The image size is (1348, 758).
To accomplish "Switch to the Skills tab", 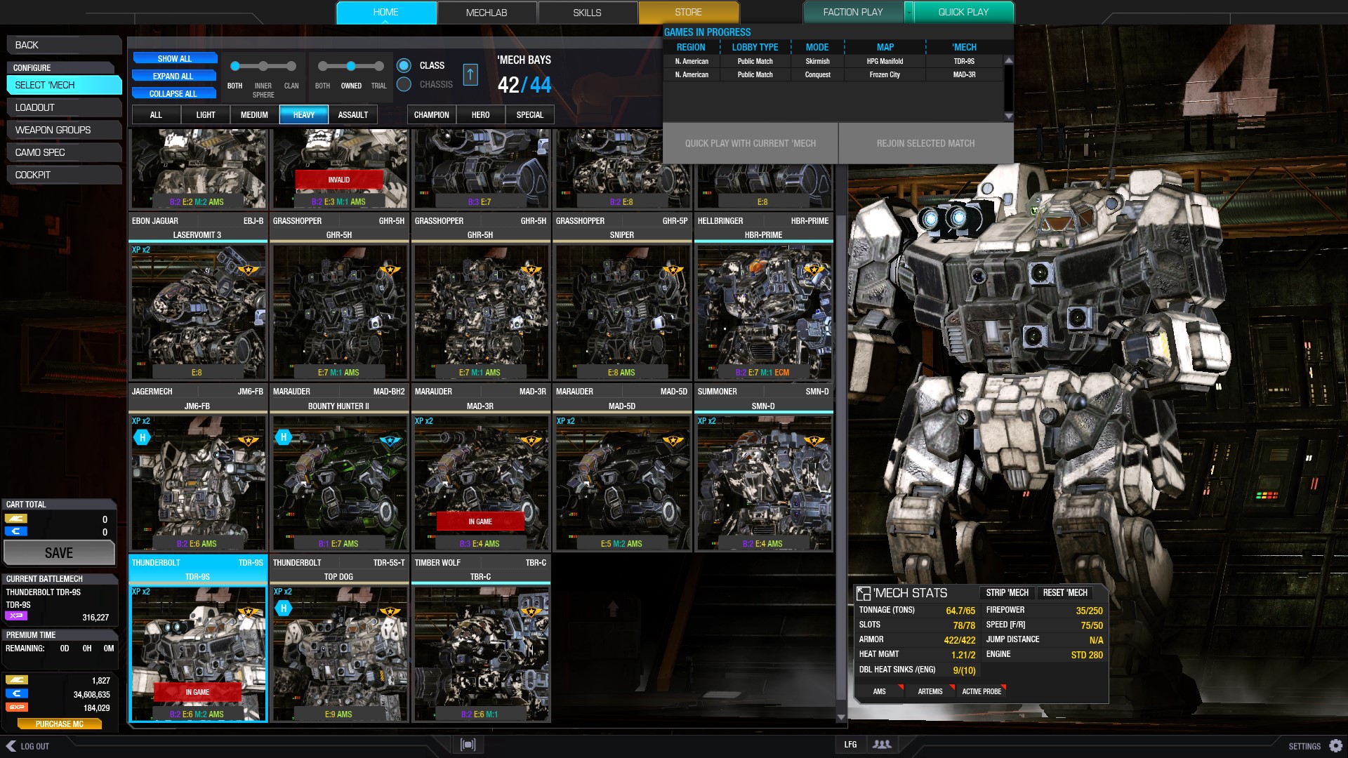I will pyautogui.click(x=587, y=13).
